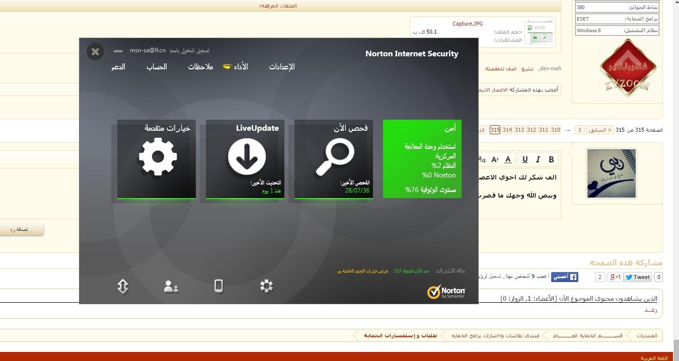Open the قسم الحماية العام breadcrumb
This screenshot has width=679, height=361.
(587, 335)
